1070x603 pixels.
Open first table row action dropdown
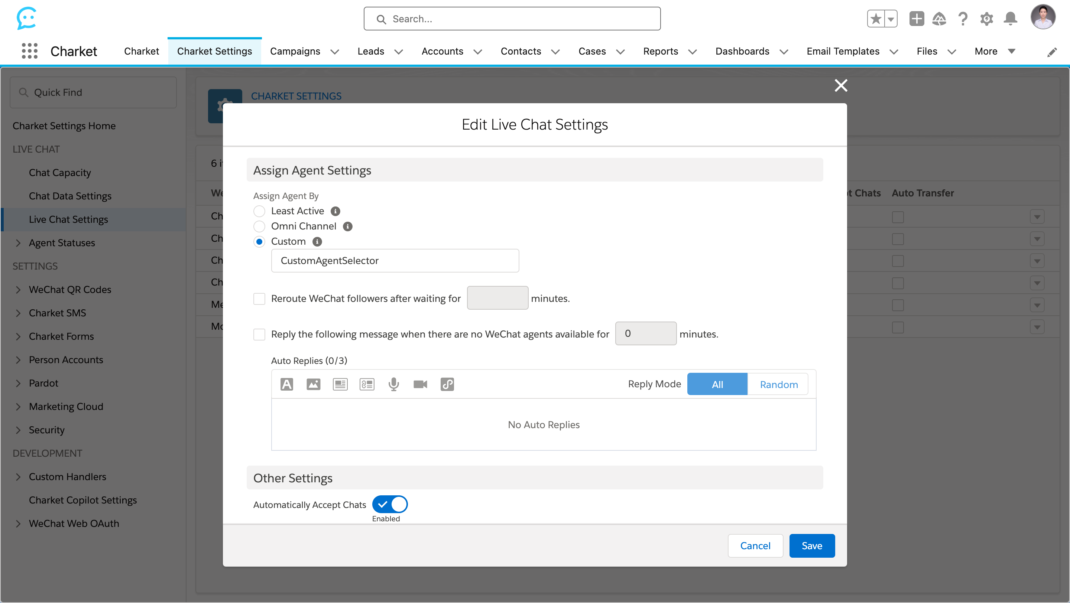click(1037, 217)
